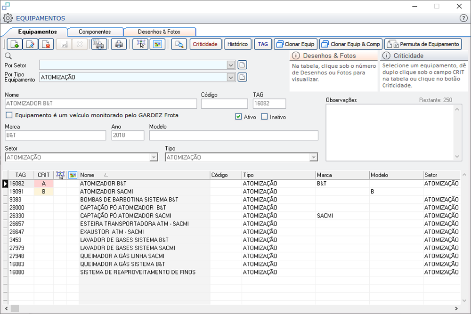Click the TAG button in toolbar
The height and width of the screenshot is (314, 471).
[x=263, y=44]
